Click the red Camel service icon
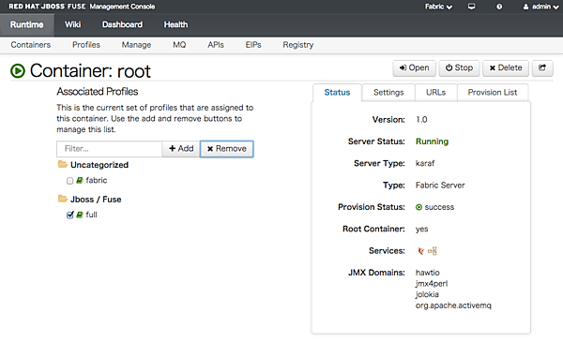Screen dimensions: 563x342 click(420, 251)
